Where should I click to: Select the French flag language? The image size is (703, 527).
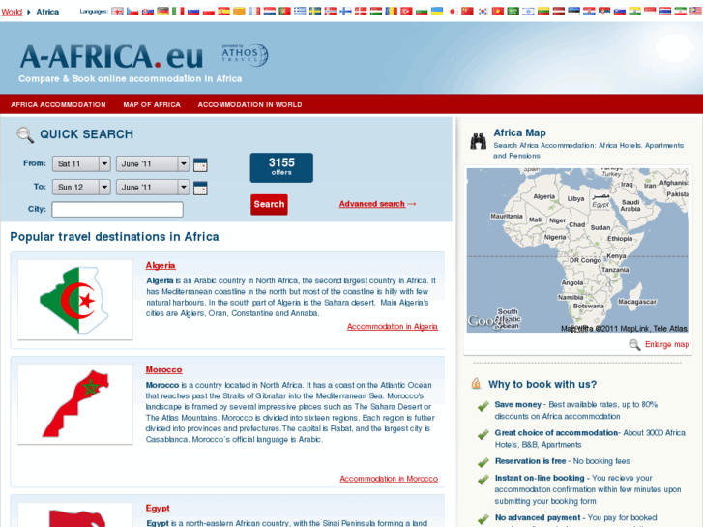pyautogui.click(x=254, y=12)
